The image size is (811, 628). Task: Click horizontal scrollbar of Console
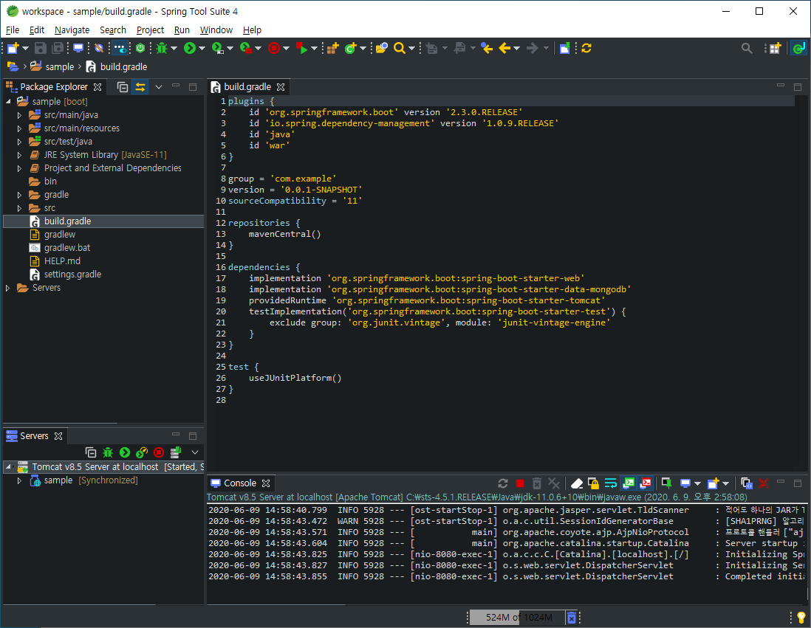pos(276,604)
